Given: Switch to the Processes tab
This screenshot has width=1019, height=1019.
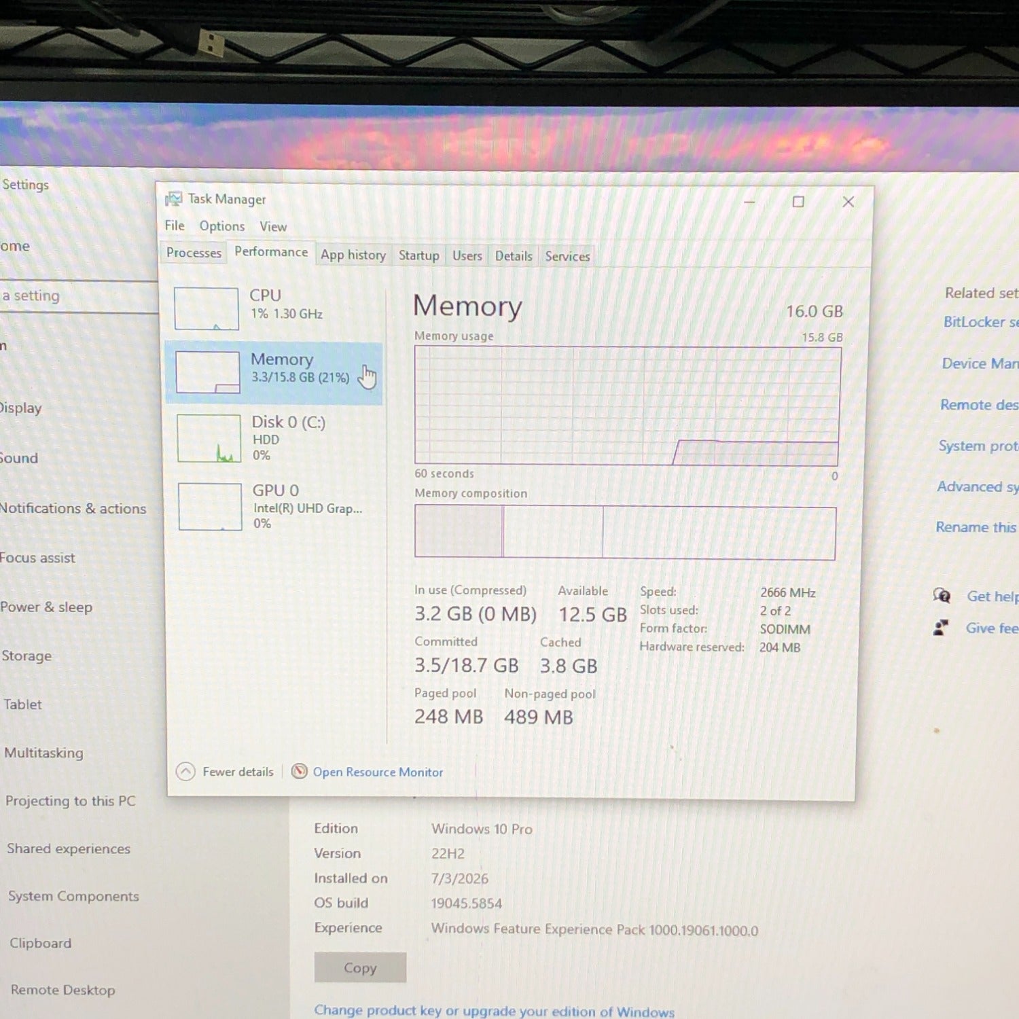Looking at the screenshot, I should tap(194, 253).
